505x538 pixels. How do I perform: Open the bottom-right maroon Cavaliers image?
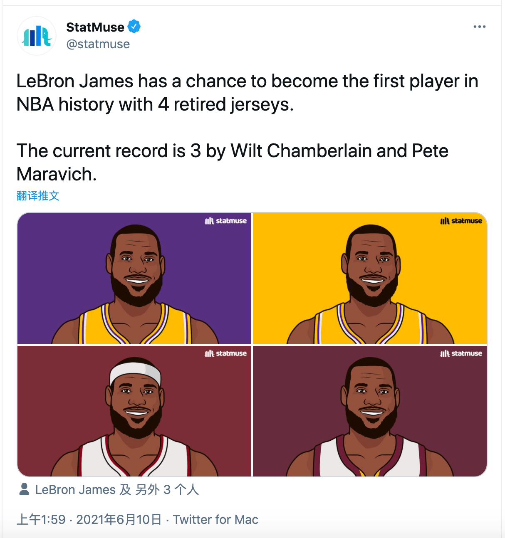(x=370, y=411)
